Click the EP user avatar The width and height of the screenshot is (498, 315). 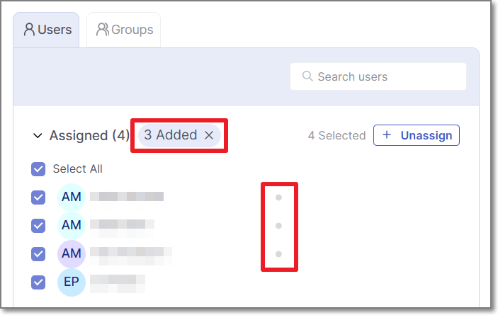coord(72,282)
